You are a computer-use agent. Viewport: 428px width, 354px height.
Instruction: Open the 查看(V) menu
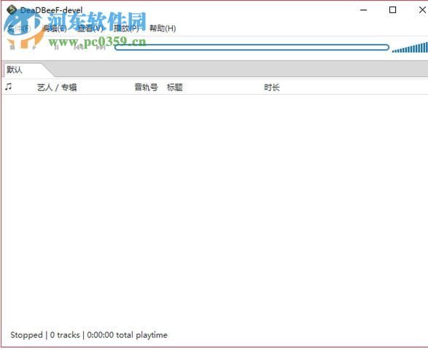pos(90,28)
